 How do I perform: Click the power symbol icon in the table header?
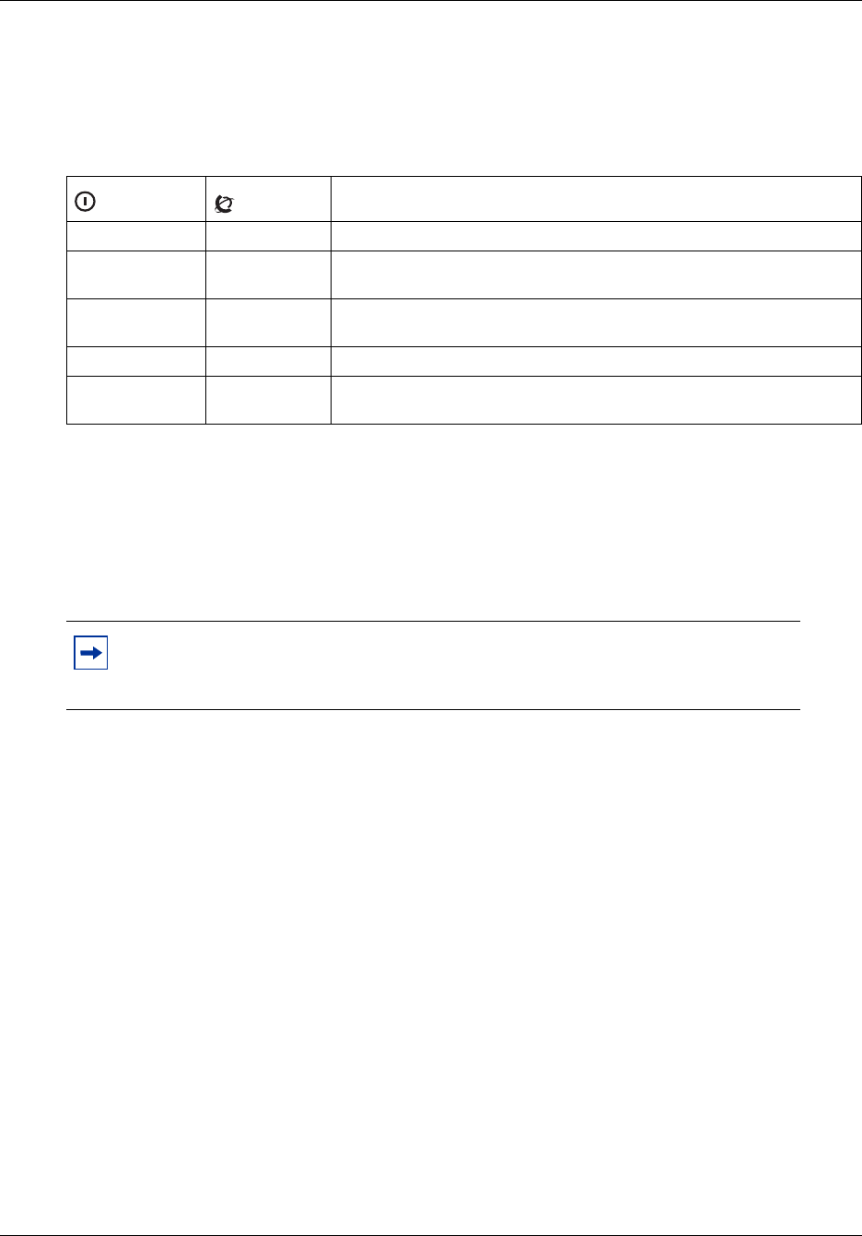point(83,200)
